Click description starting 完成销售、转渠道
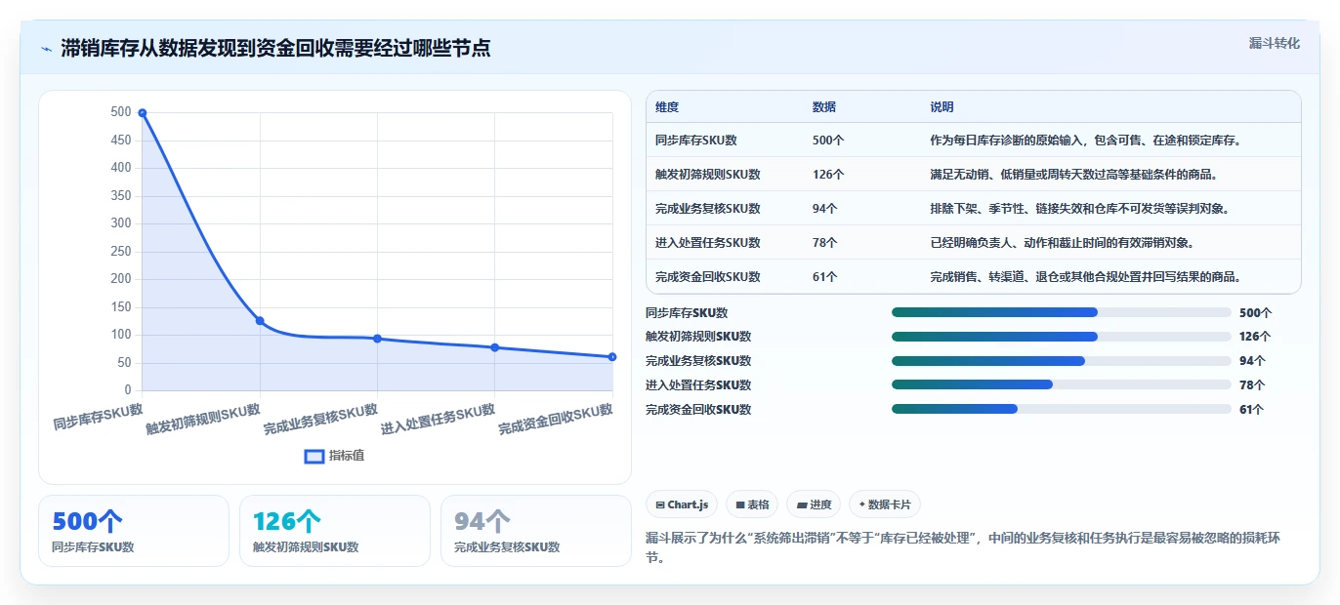This screenshot has height=605, width=1340. coord(1085,277)
